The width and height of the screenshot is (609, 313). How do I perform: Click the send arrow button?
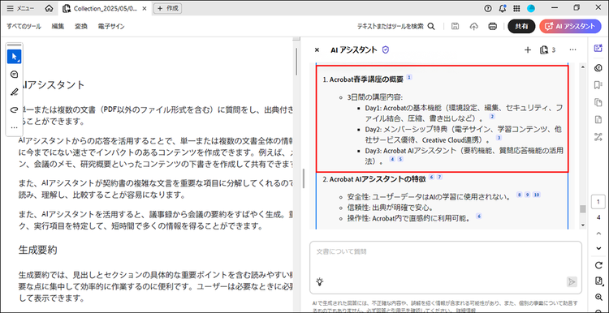[x=572, y=281]
